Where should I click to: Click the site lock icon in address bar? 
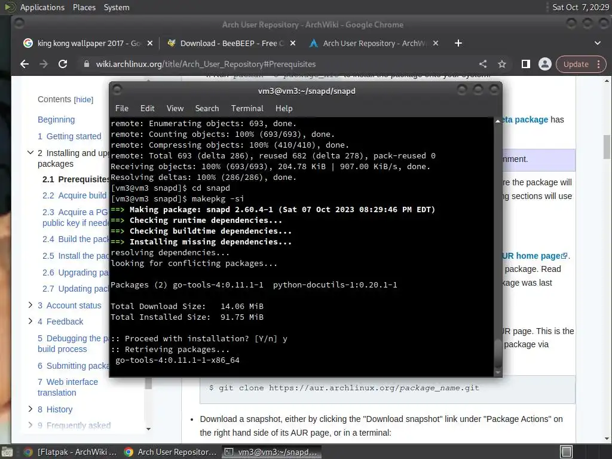(x=87, y=64)
